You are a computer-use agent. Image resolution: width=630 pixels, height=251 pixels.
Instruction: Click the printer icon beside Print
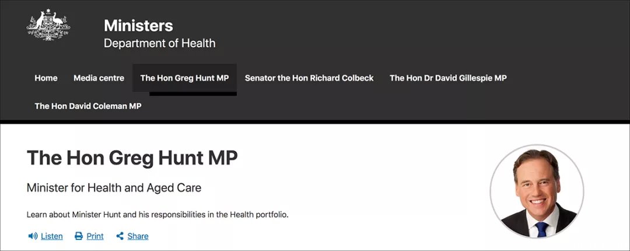tap(79, 236)
